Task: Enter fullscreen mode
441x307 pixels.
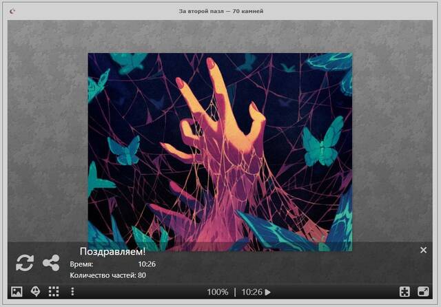Action: 423,292
